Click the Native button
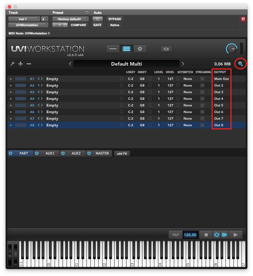 115,25
